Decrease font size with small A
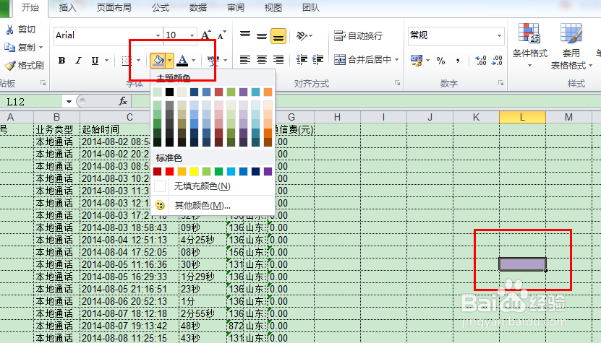The height and width of the screenshot is (343, 601). tap(221, 35)
